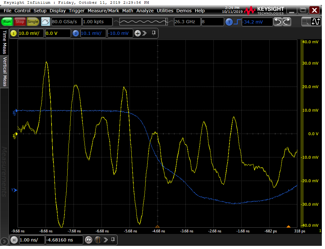Toggle channel 3 blue button
Image resolution: width=325 pixels, height=249 pixels.
pyautogui.click(x=76, y=34)
